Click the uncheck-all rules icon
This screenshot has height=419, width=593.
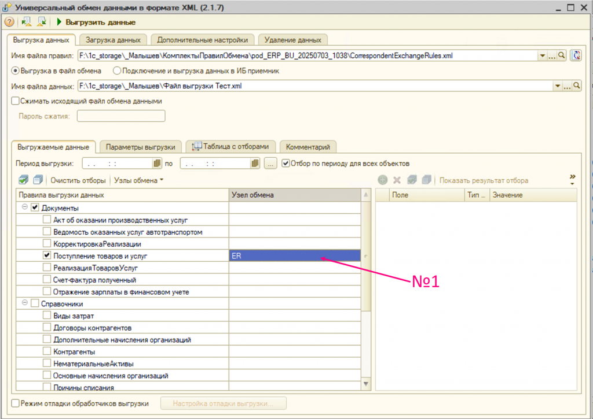click(x=38, y=180)
